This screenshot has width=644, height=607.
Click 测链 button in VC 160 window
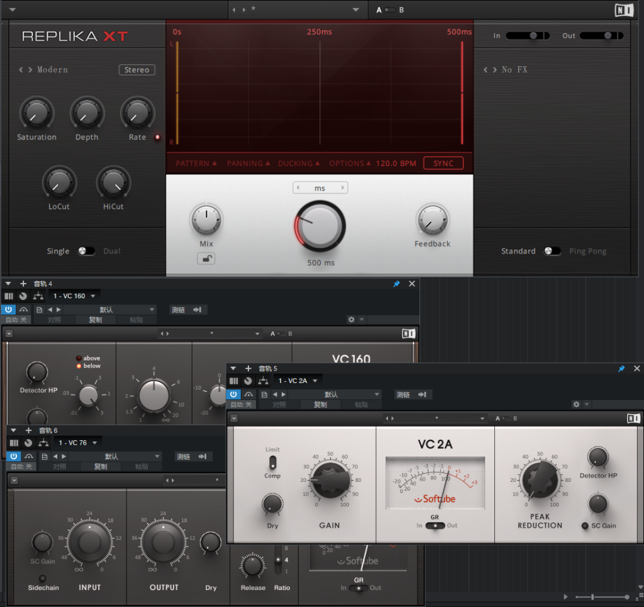(178, 310)
